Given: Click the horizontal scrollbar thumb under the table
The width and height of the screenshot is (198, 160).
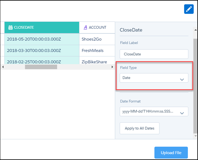Looking at the screenshot, I should pyautogui.click(x=41, y=67).
